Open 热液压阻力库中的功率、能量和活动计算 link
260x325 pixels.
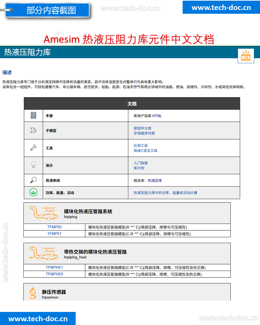(x=165, y=193)
